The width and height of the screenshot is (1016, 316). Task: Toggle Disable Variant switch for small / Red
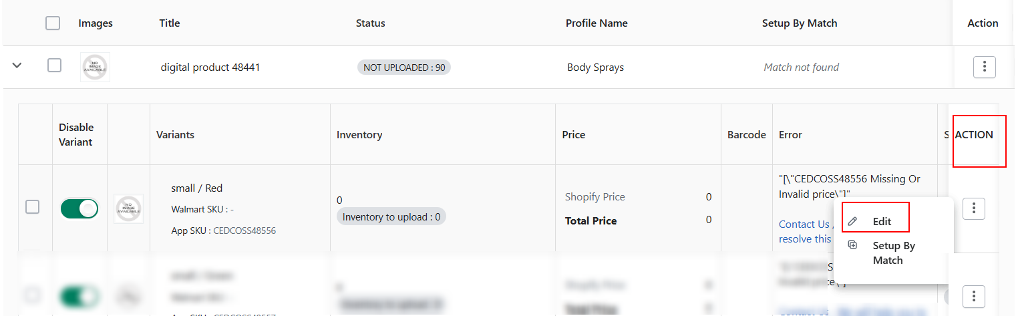[x=79, y=208]
